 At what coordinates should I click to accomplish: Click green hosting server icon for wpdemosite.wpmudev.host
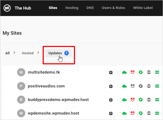click(157, 113)
